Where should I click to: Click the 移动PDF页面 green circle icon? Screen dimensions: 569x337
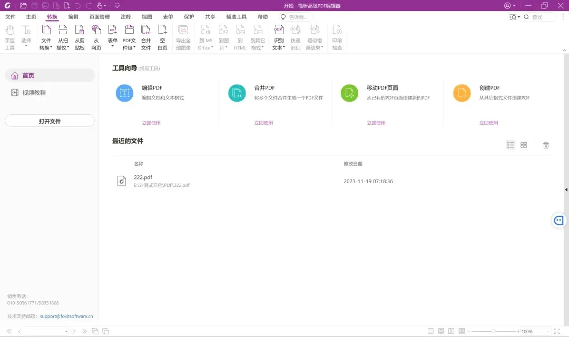[x=349, y=93]
